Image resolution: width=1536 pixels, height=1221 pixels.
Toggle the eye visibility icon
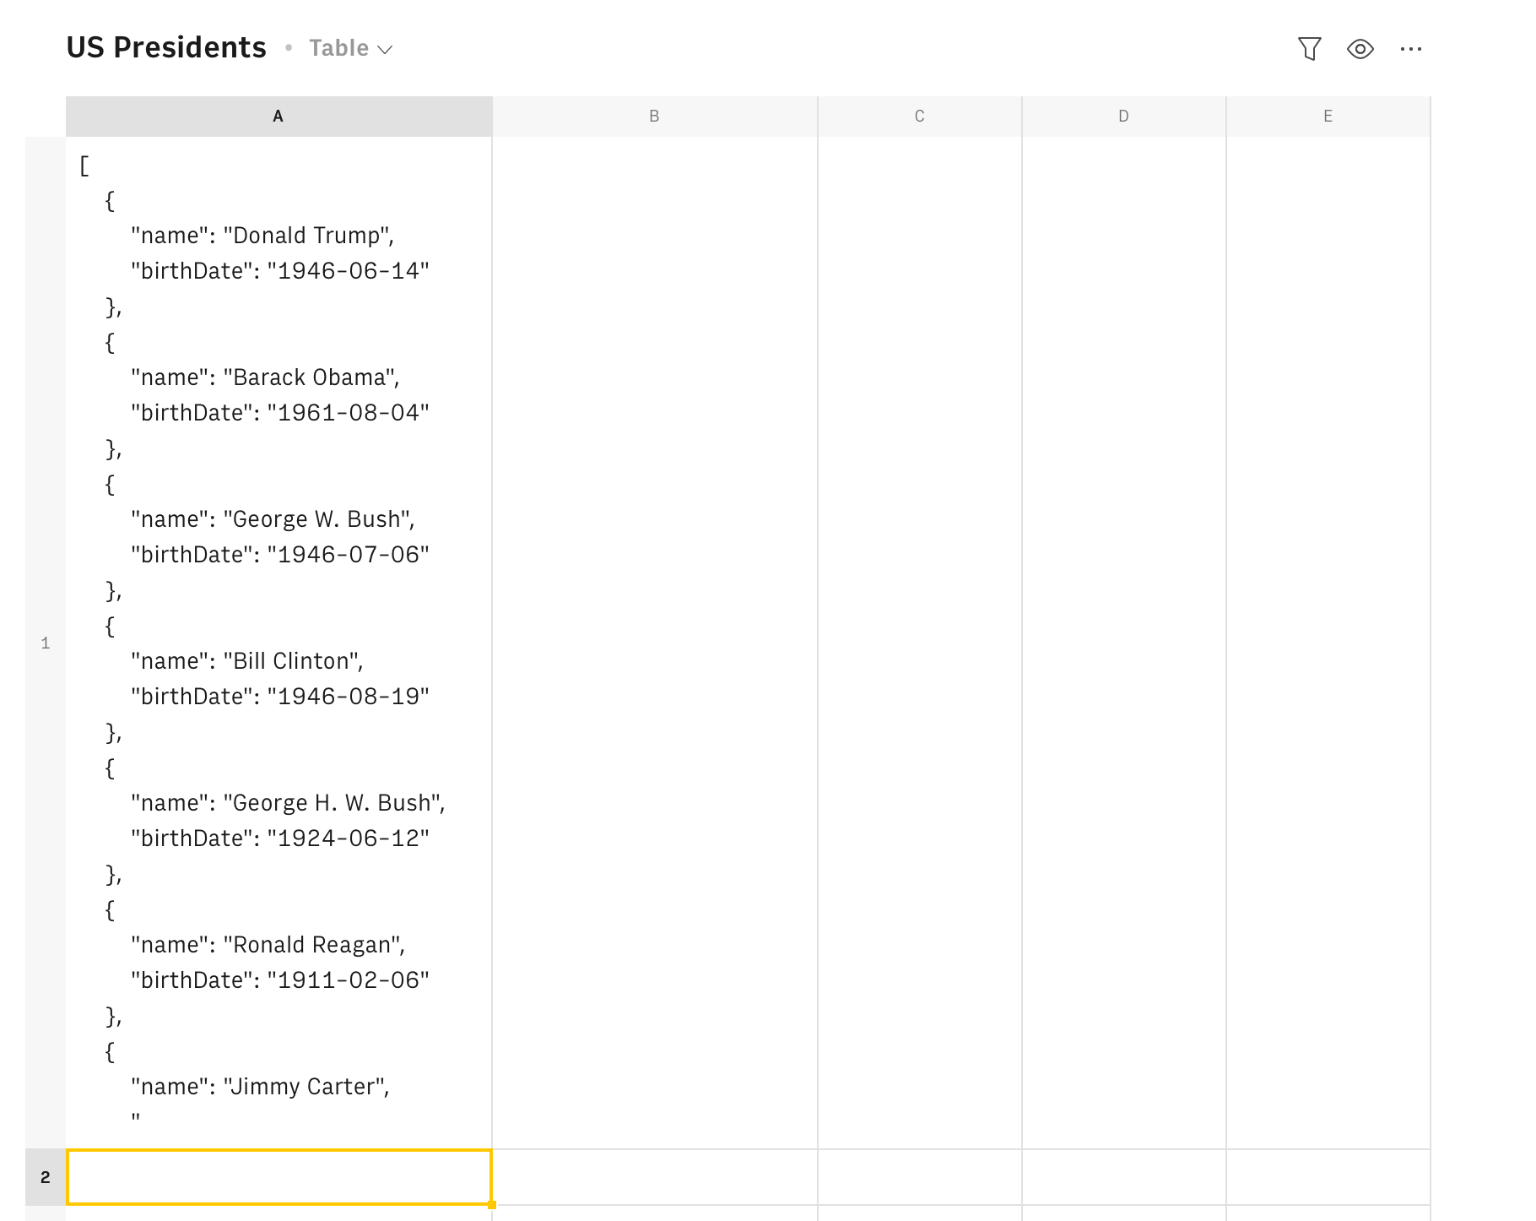point(1360,49)
